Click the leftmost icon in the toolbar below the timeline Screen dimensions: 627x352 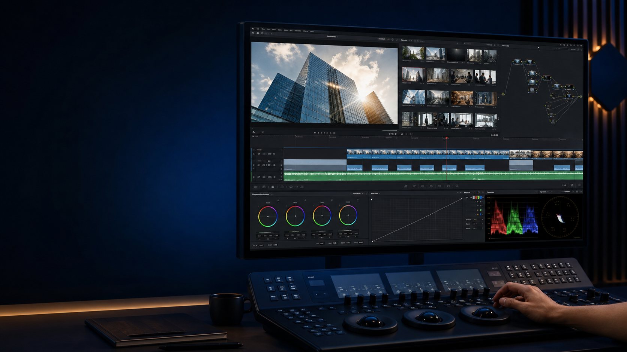(255, 187)
